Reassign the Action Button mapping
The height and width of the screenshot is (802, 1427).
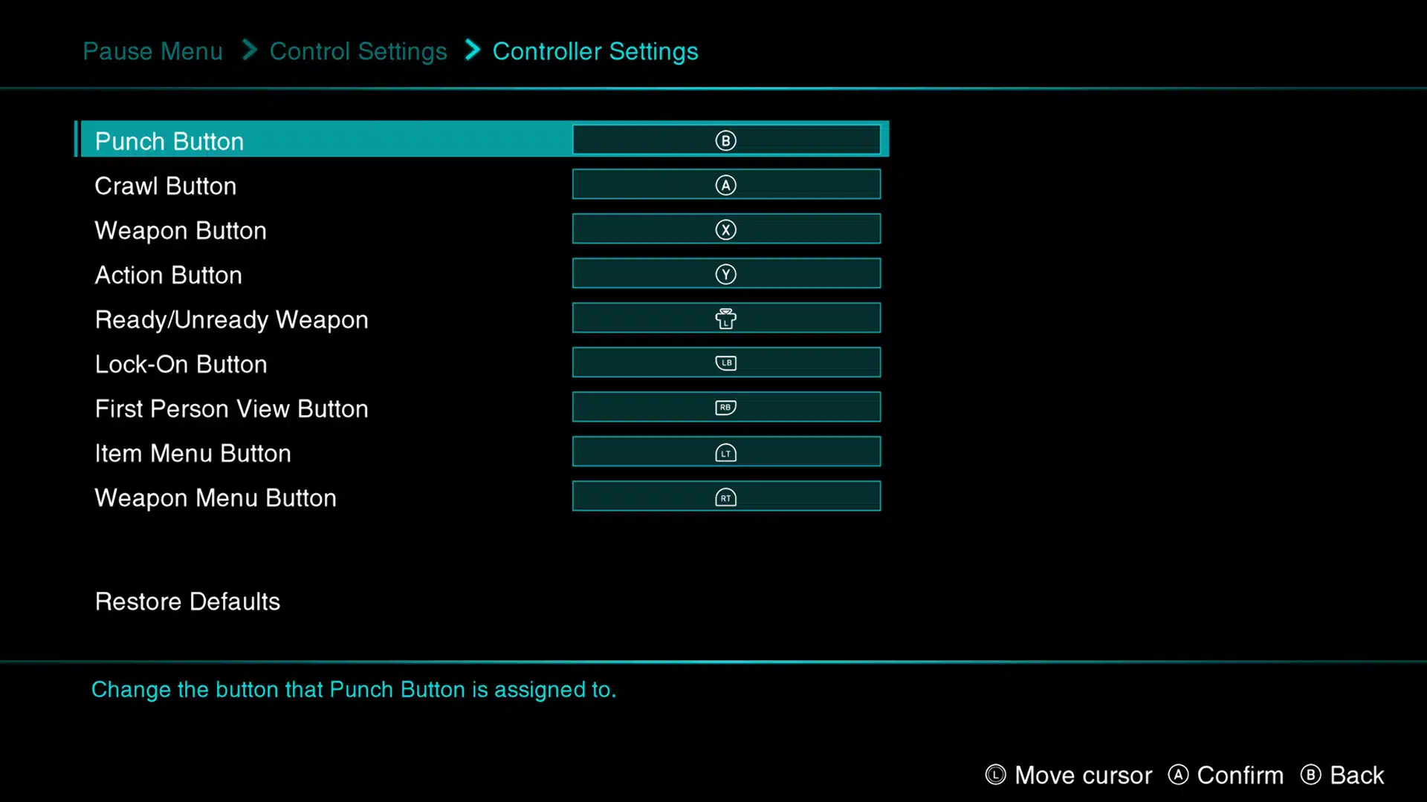[725, 274]
